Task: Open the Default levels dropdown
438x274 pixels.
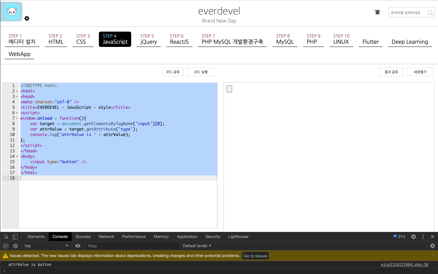Action: pyautogui.click(x=197, y=246)
